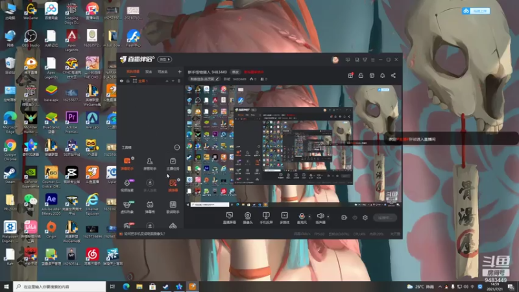Edit the stream category tag
The width and height of the screenshot is (519, 292).
coord(204,79)
